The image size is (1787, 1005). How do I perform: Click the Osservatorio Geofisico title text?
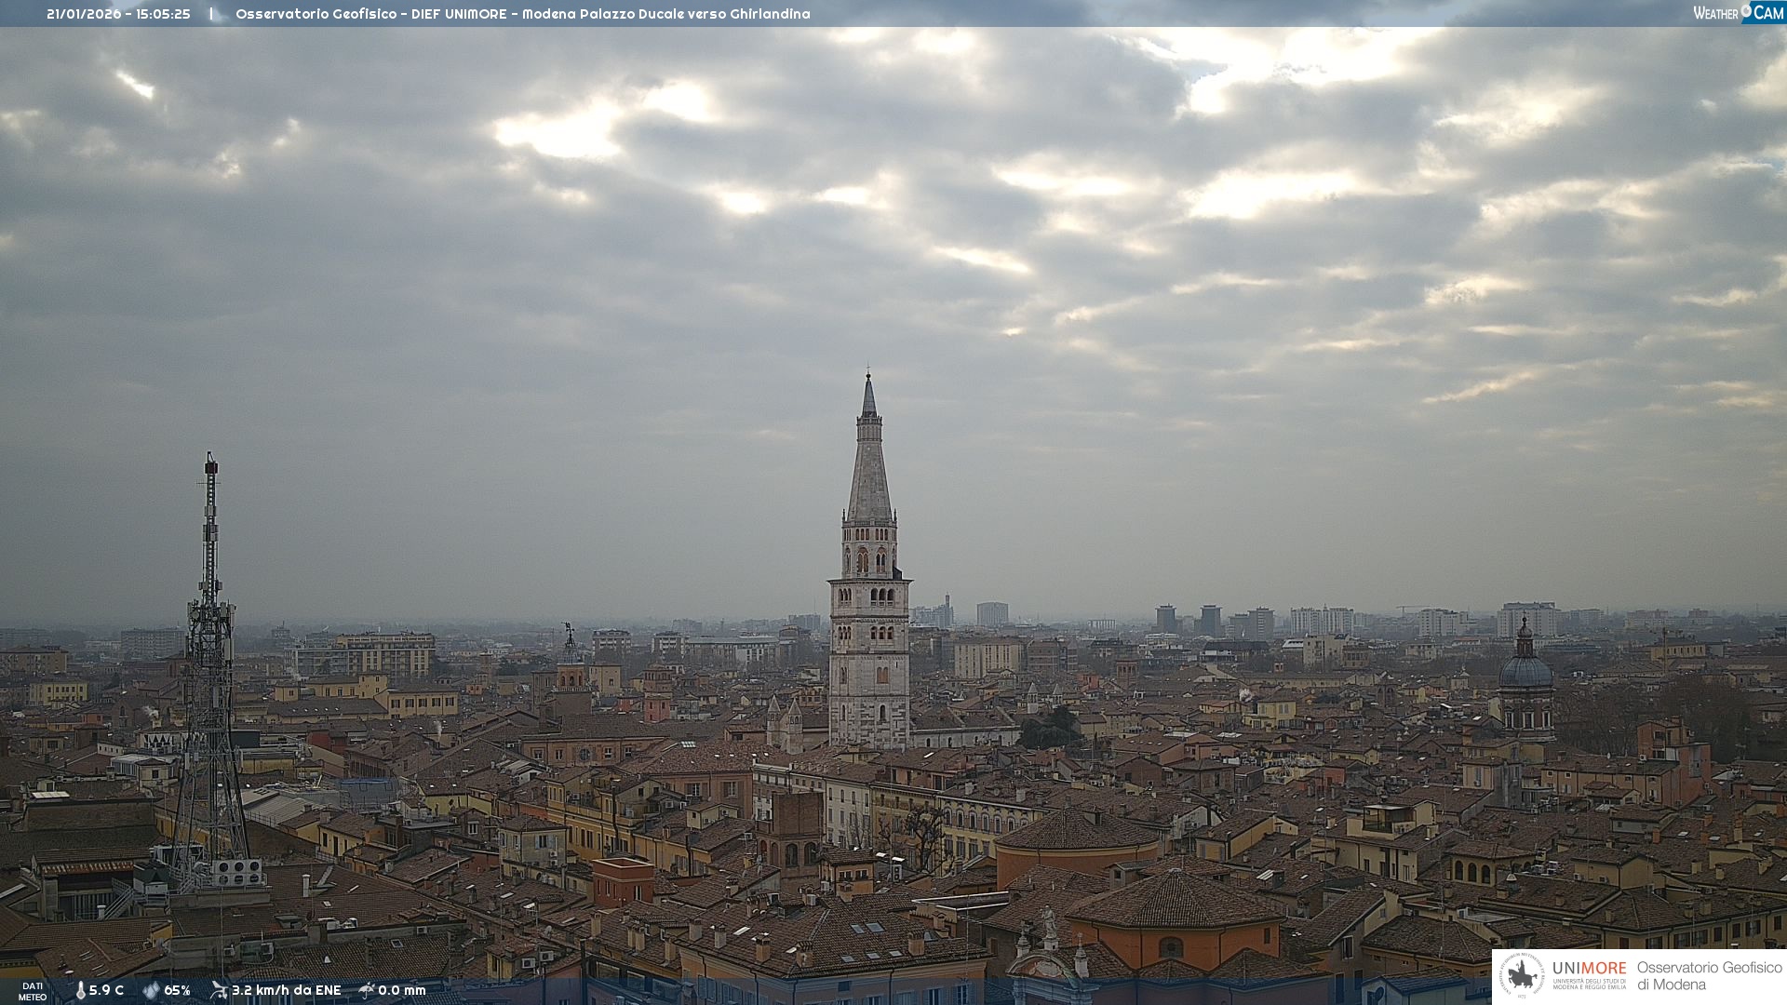[x=522, y=14]
